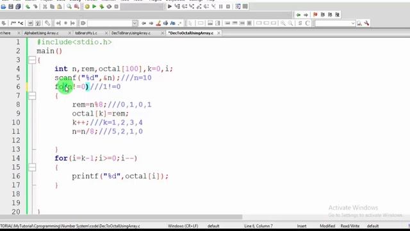Redo the last undone edit
The height and width of the screenshot is (231, 410).
coord(35,6)
